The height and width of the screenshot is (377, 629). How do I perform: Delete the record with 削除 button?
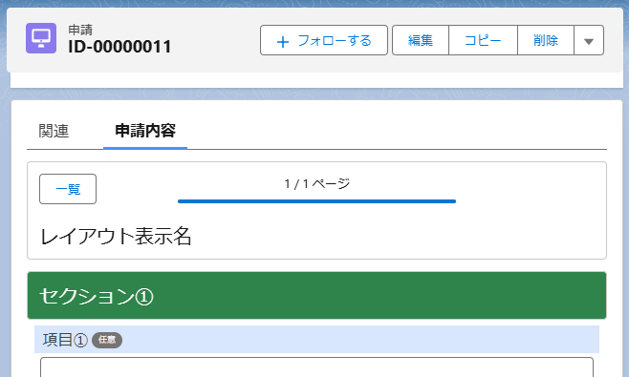tap(546, 40)
